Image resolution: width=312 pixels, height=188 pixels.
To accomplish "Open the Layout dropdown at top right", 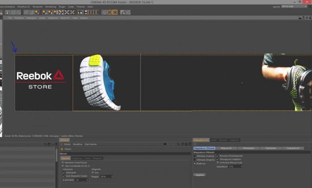I will (x=294, y=6).
